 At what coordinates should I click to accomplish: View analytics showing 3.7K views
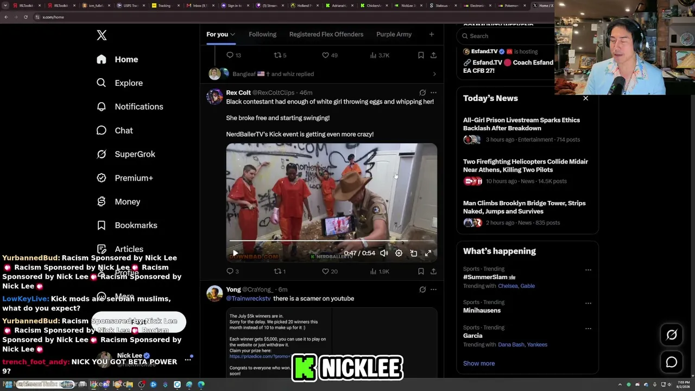click(379, 55)
